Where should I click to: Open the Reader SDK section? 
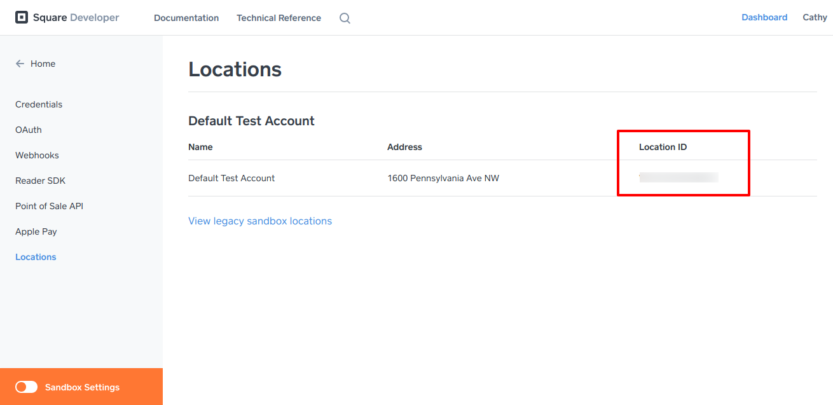[40, 181]
